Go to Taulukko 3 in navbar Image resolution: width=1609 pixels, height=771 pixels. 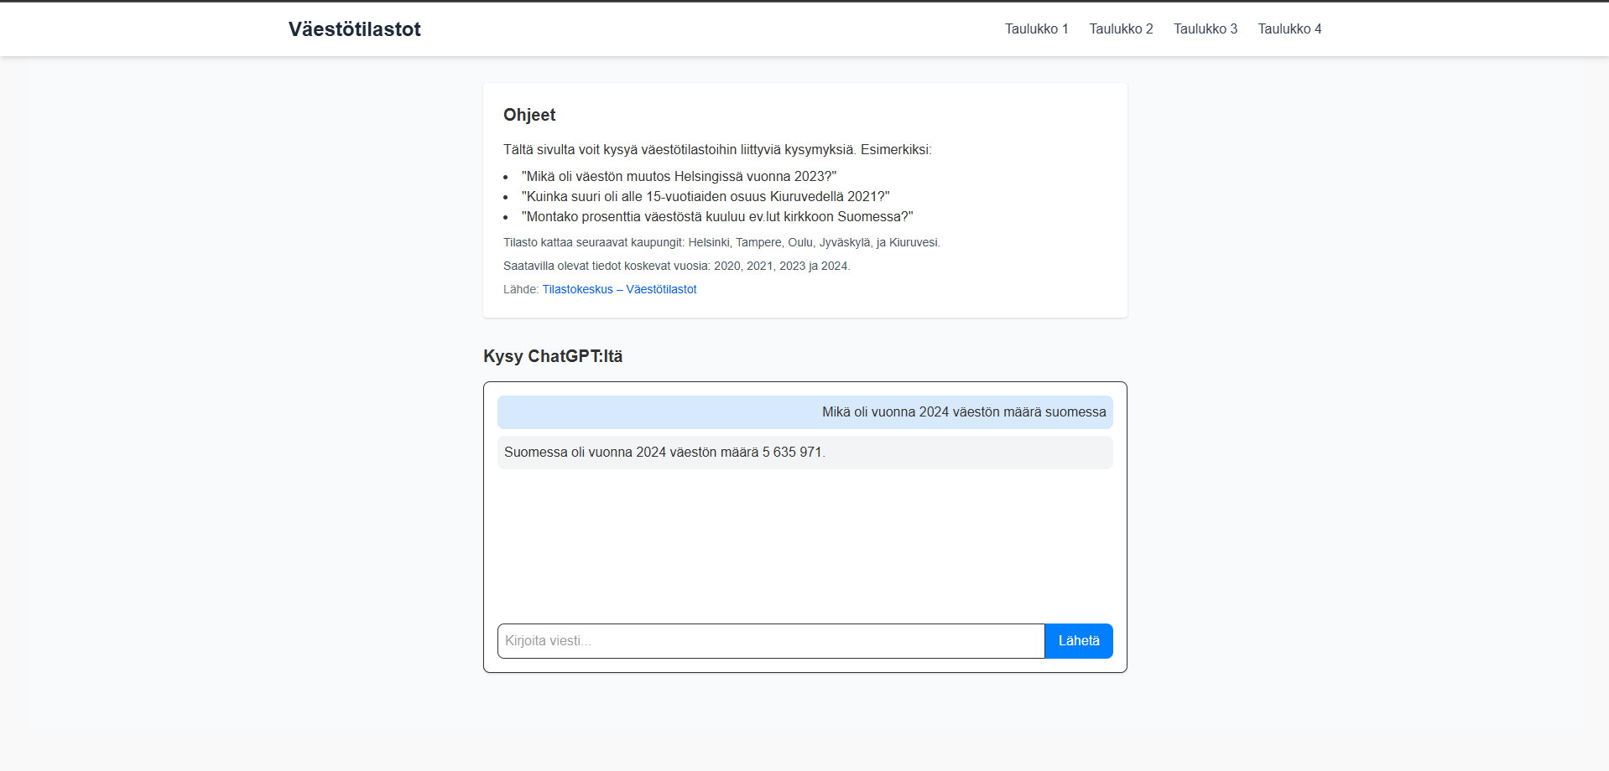pos(1205,28)
